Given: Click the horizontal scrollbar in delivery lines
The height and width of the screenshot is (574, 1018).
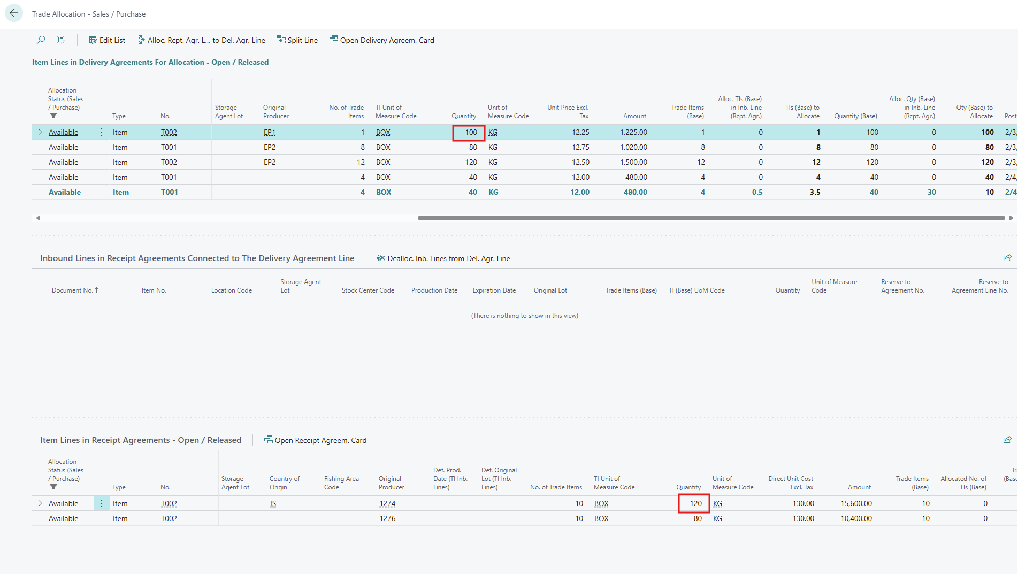Looking at the screenshot, I should click(x=711, y=218).
